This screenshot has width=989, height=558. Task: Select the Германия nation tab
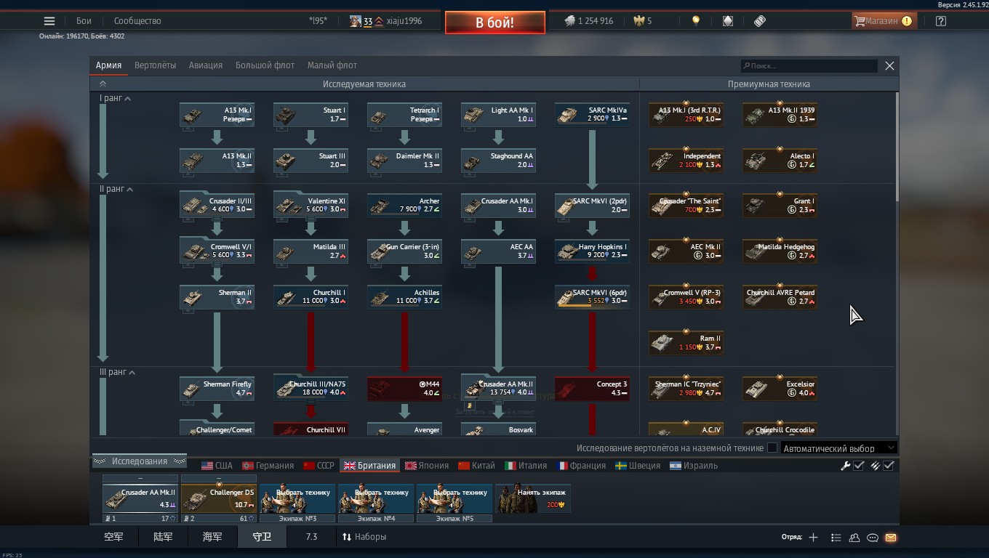click(268, 466)
